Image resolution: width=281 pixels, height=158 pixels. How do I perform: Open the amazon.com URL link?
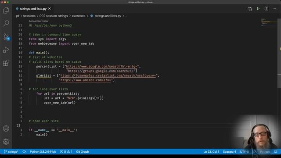click(x=86, y=80)
